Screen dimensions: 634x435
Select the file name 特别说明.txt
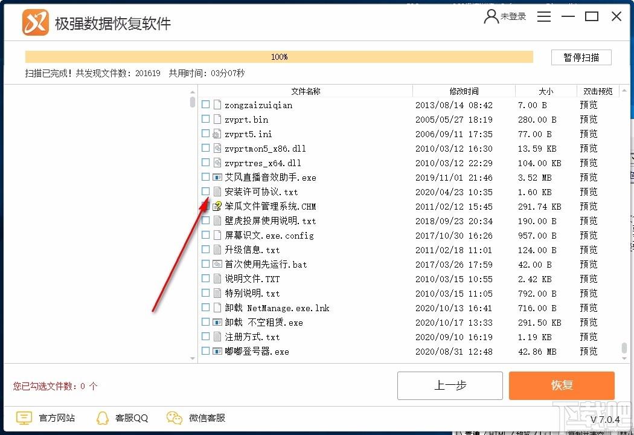tap(252, 294)
